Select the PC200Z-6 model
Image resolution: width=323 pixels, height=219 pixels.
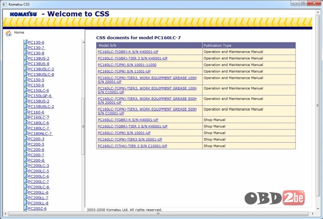click(37, 209)
